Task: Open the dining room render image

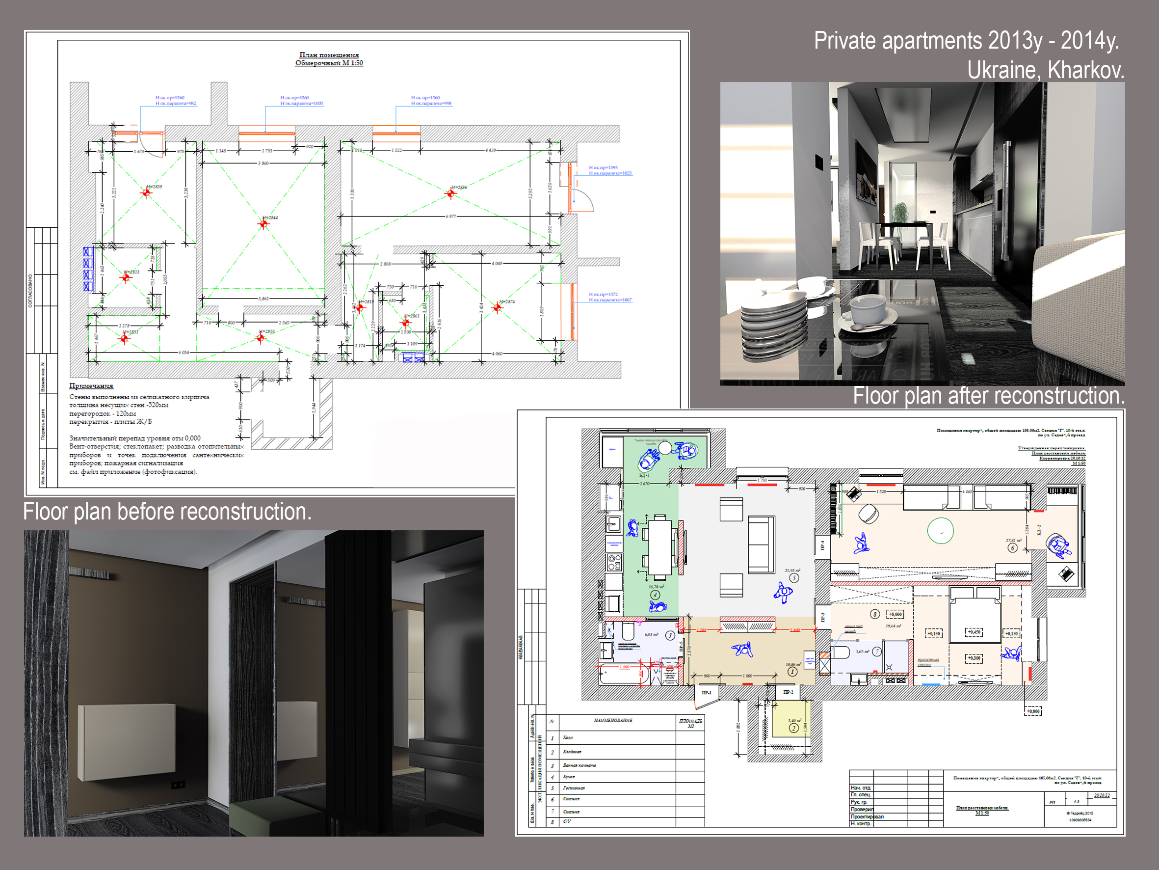Action: pyautogui.click(x=922, y=233)
